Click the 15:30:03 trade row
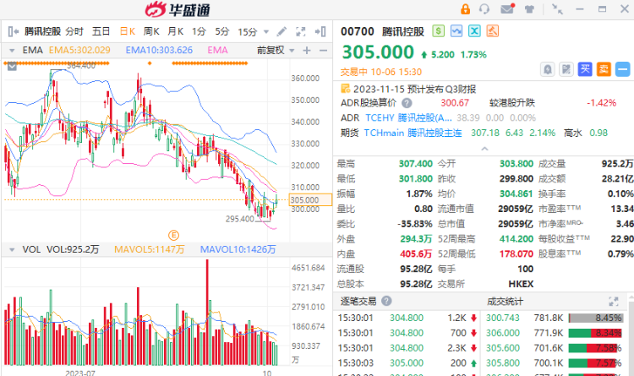This screenshot has width=634, height=376. (408, 363)
